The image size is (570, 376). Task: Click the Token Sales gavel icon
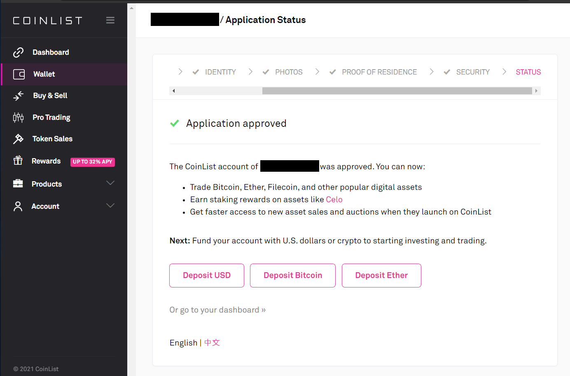[x=18, y=139]
